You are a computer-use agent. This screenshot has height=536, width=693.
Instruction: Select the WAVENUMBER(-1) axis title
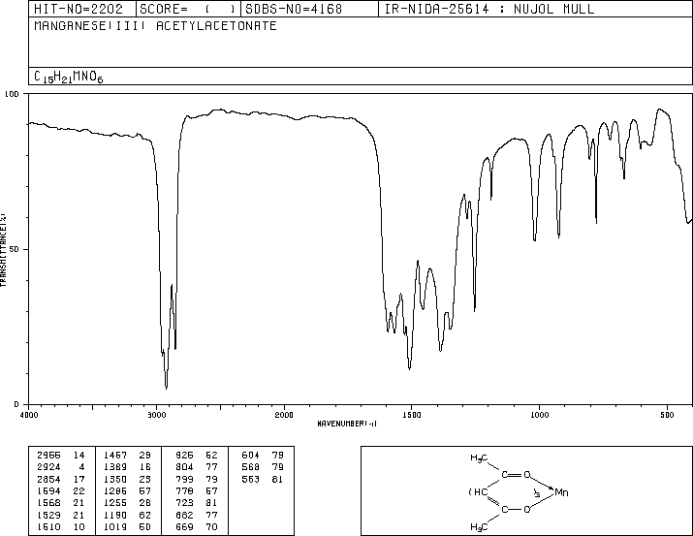coord(347,424)
